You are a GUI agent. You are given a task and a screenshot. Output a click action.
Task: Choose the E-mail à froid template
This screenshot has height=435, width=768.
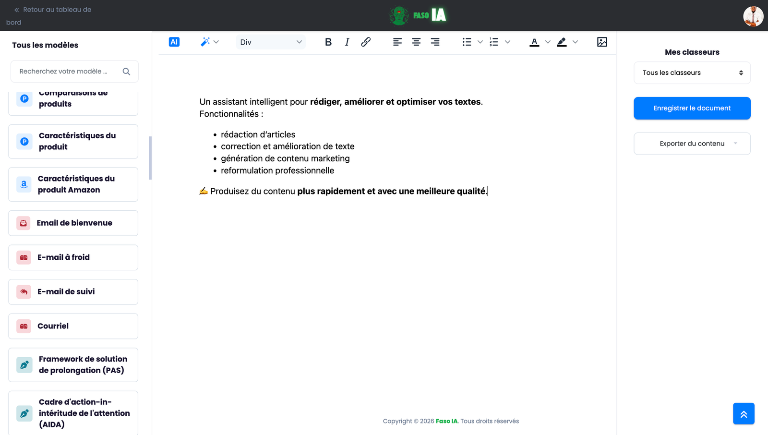pos(73,257)
